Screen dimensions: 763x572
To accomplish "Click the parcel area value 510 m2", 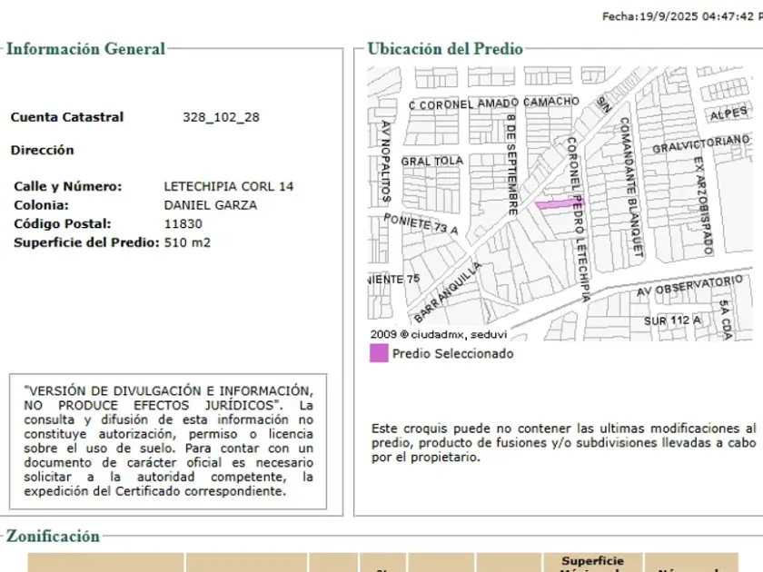I will point(187,242).
